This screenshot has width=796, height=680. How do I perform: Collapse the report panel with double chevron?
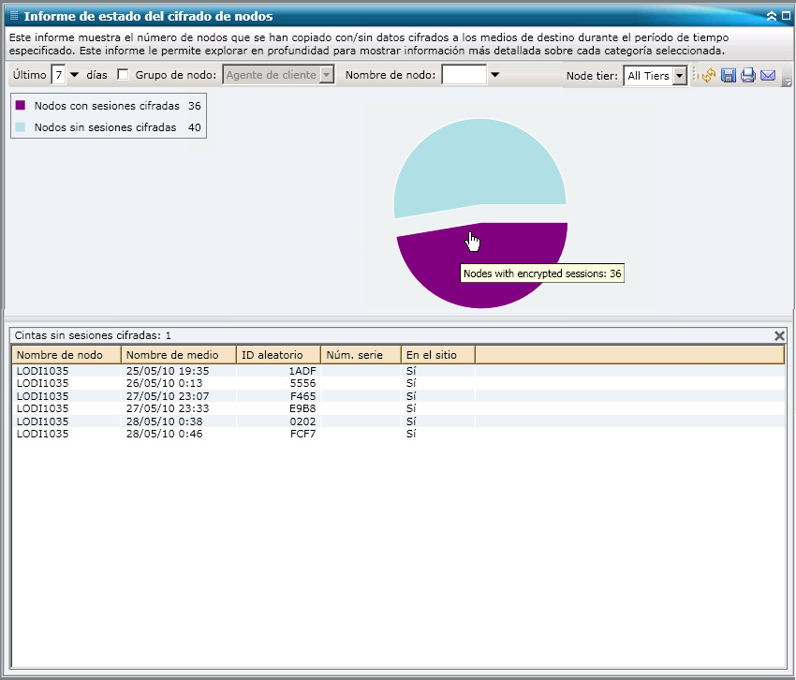click(771, 16)
